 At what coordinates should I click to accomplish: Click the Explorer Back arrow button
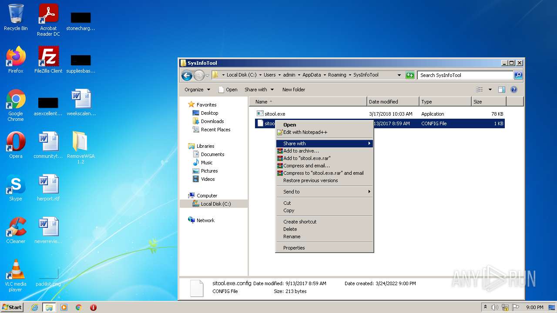tap(187, 75)
